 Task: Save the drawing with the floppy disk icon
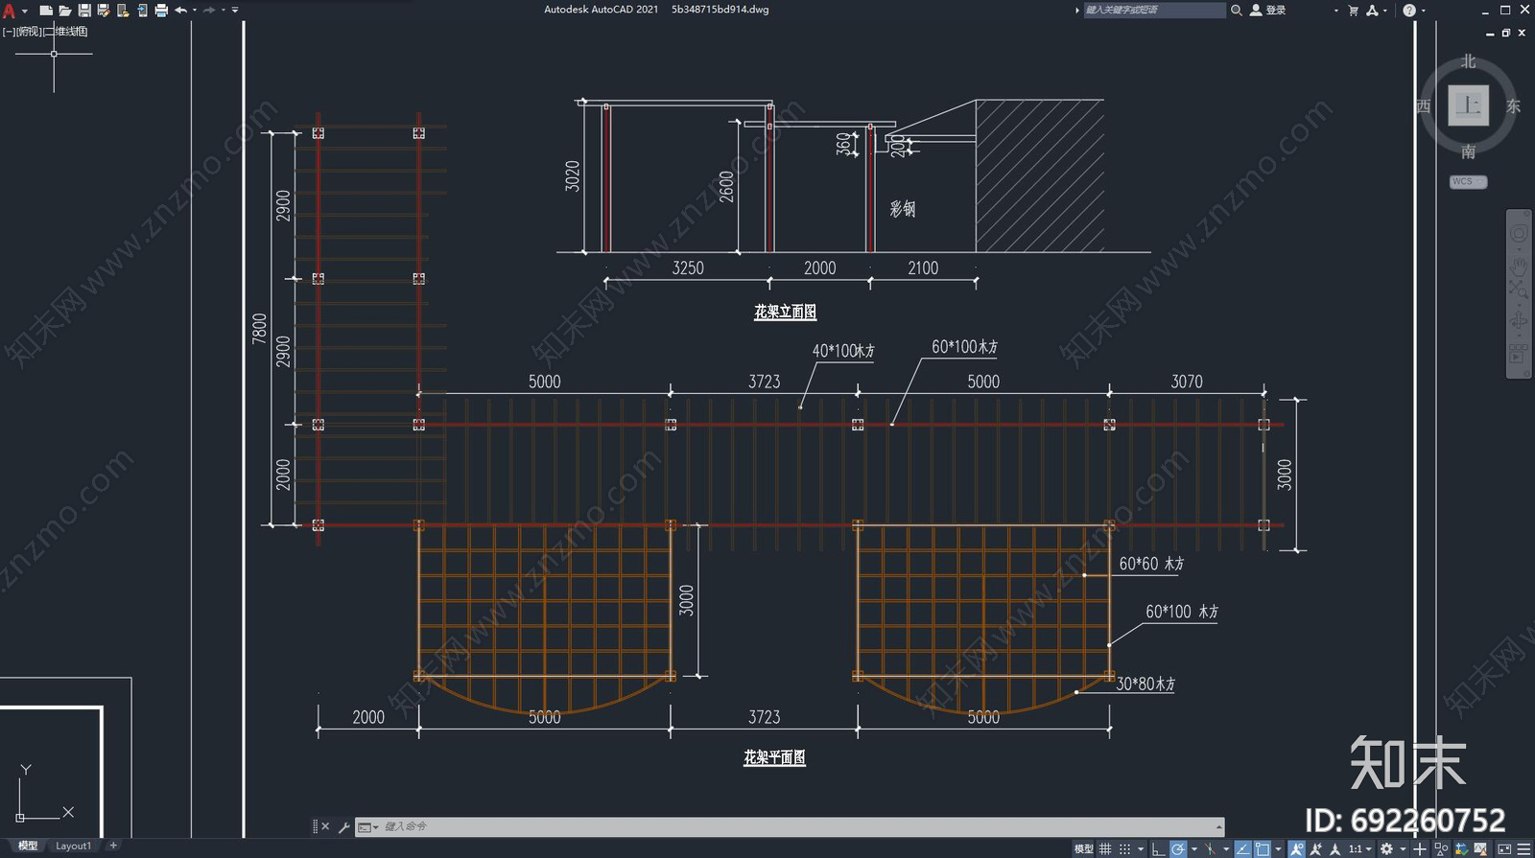(84, 11)
